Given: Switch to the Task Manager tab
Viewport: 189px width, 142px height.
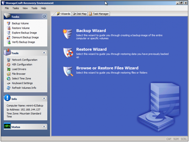Looking at the screenshot, I should coord(99,14).
